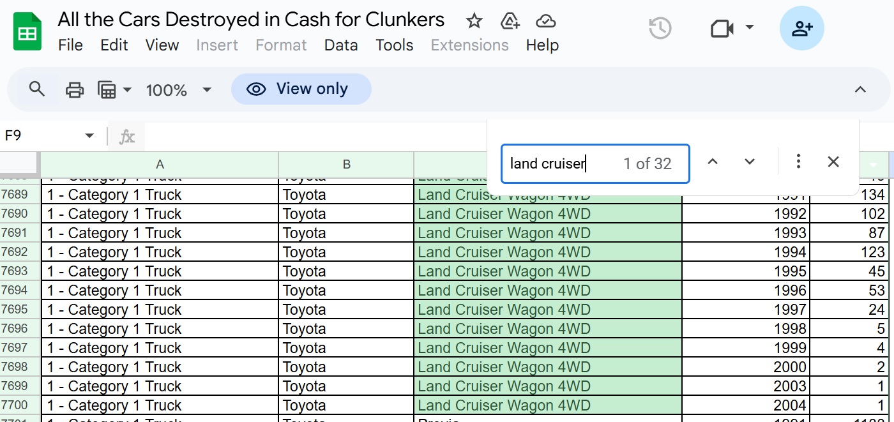Open the Google Sheets home icon

point(27,33)
